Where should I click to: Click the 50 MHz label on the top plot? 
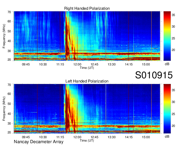point(9,31)
